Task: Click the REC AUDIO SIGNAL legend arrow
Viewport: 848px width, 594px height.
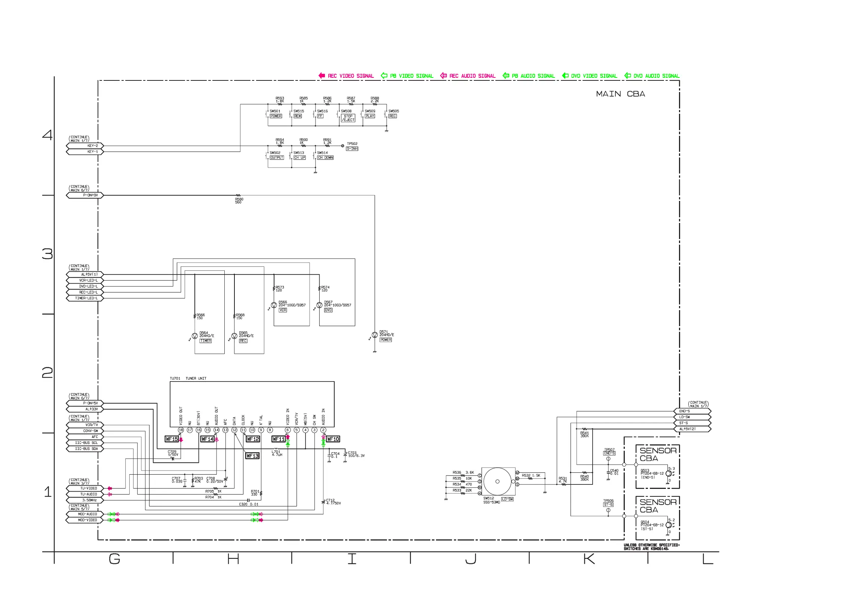Action: pyautogui.click(x=443, y=76)
